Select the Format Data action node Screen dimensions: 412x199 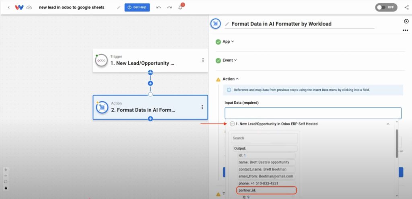150,107
